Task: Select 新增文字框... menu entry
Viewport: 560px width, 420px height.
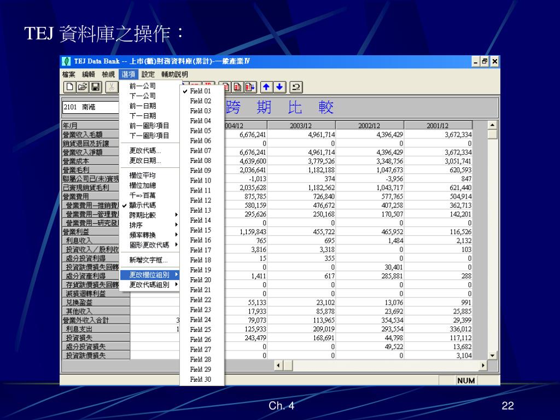Action: click(x=149, y=260)
